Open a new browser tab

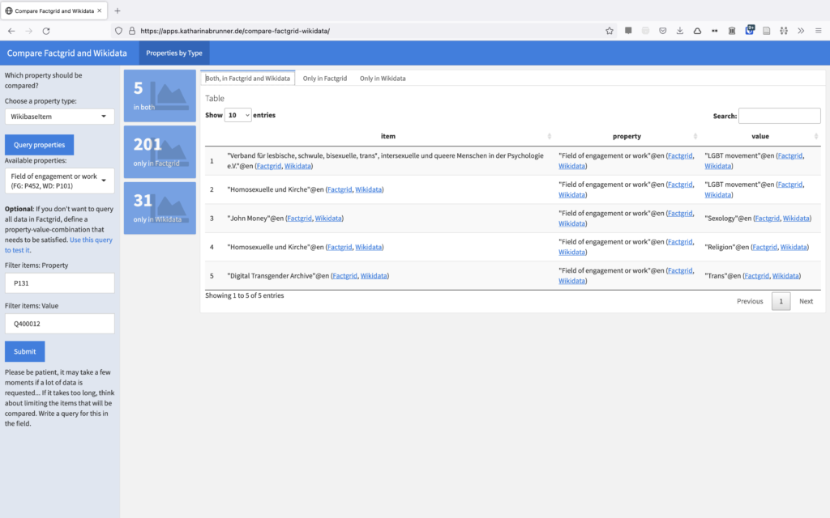point(118,11)
